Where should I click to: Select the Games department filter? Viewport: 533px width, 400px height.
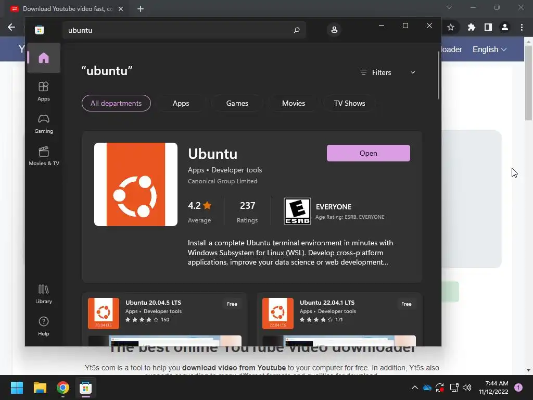237,103
